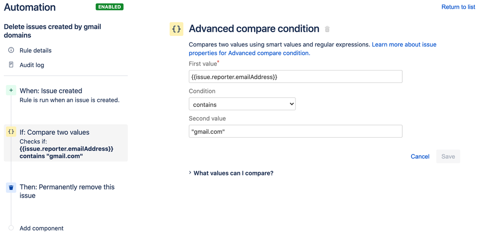Viewport: 479px width, 247px height.
Task: Click the First value input field
Action: (295, 77)
